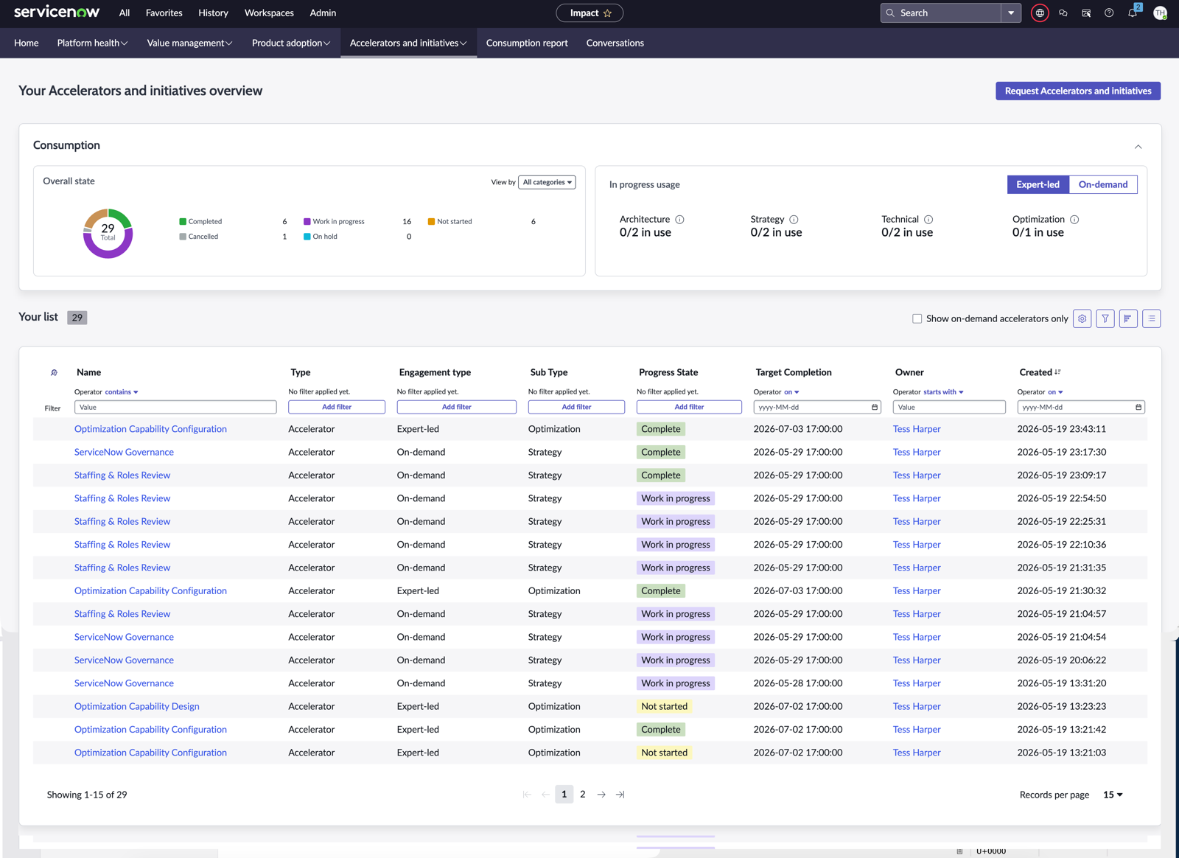Open Optimization Capability Design link
The width and height of the screenshot is (1179, 858).
137,706
